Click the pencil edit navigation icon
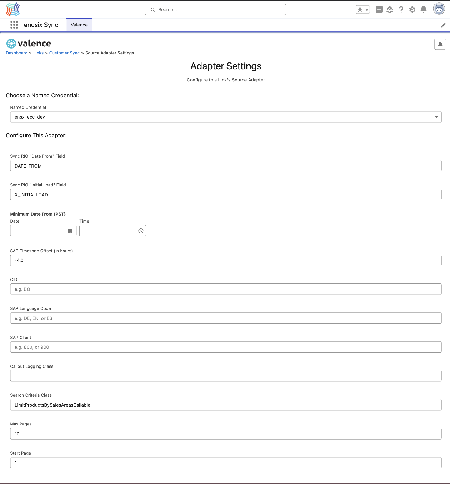The height and width of the screenshot is (484, 450). (443, 25)
